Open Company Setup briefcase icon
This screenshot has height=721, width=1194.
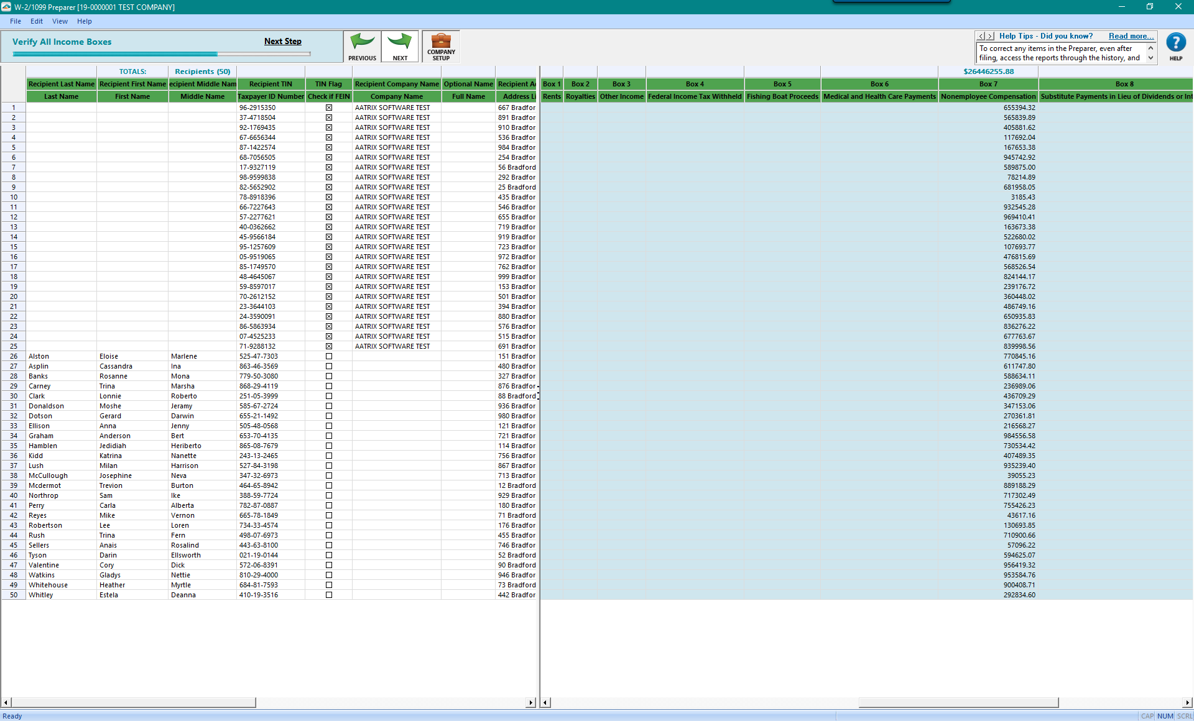441,42
